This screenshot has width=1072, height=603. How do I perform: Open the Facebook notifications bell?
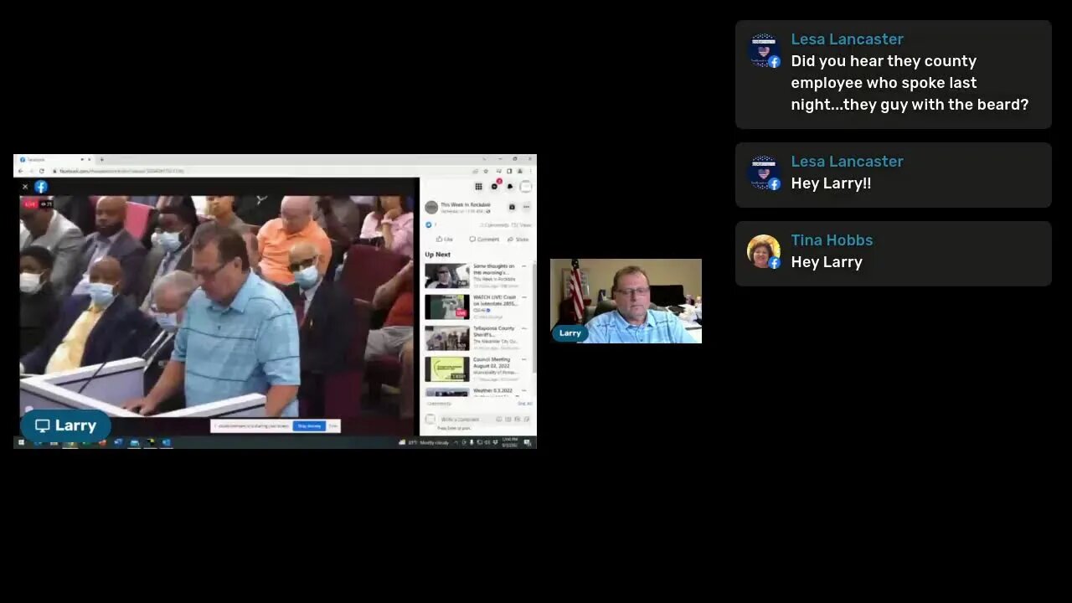coord(510,187)
